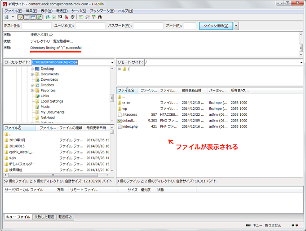306x231 pixels.
Task: Open the 編集(E) menu
Action: tap(31, 11)
